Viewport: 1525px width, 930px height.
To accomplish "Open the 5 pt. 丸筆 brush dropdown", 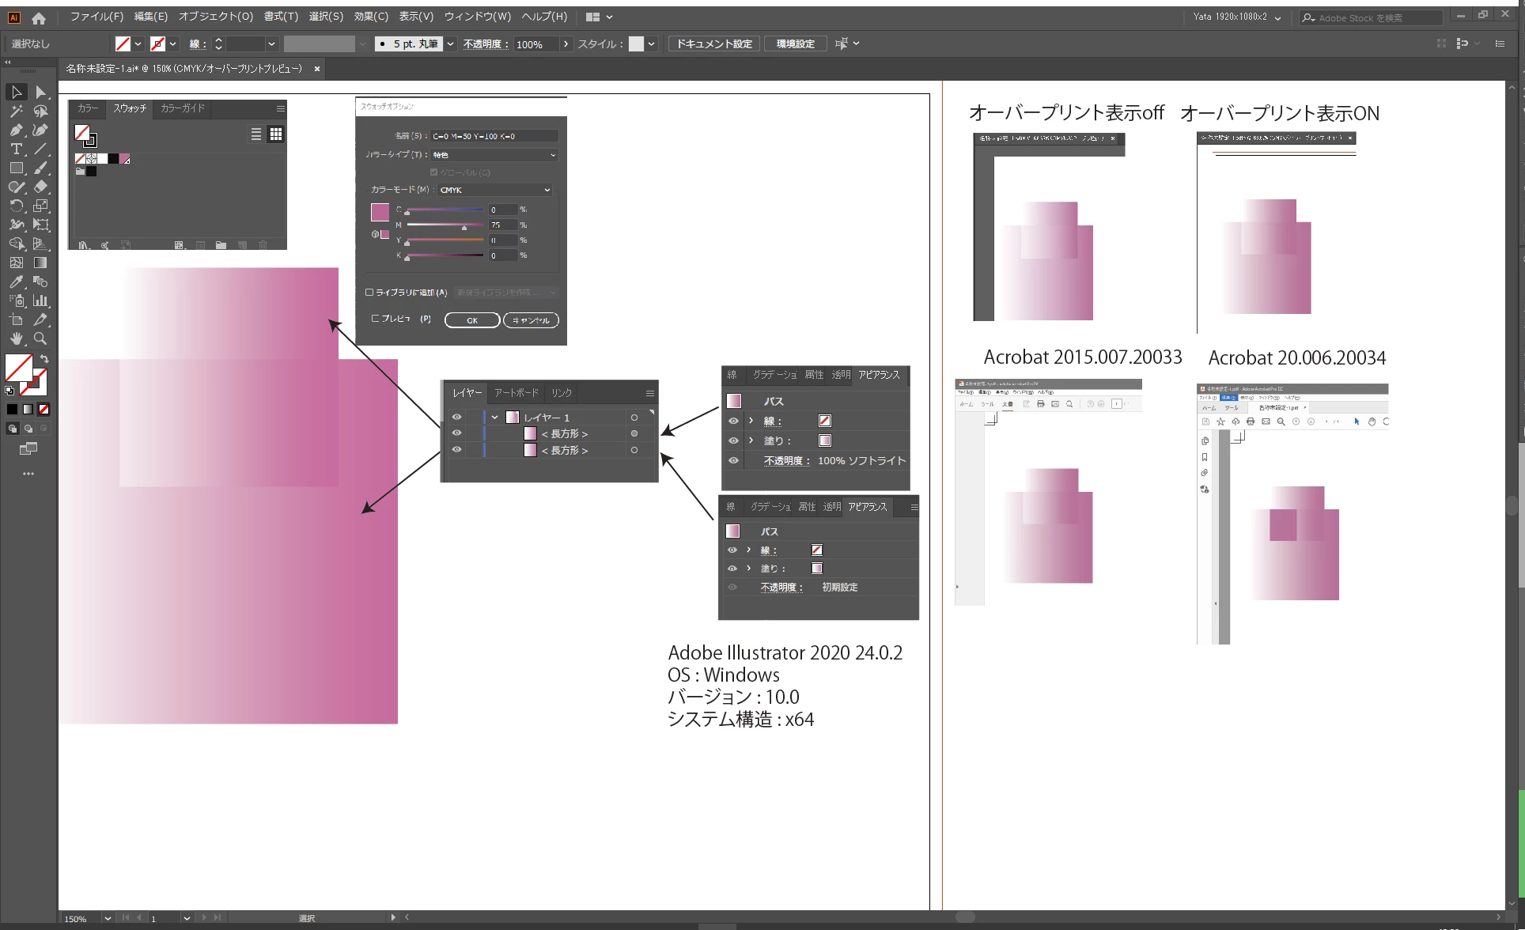I will 450,44.
